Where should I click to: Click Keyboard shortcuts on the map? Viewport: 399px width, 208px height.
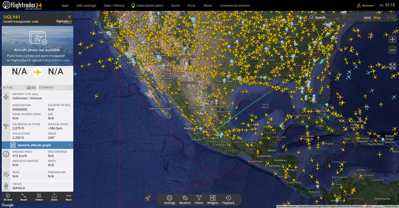287,206
